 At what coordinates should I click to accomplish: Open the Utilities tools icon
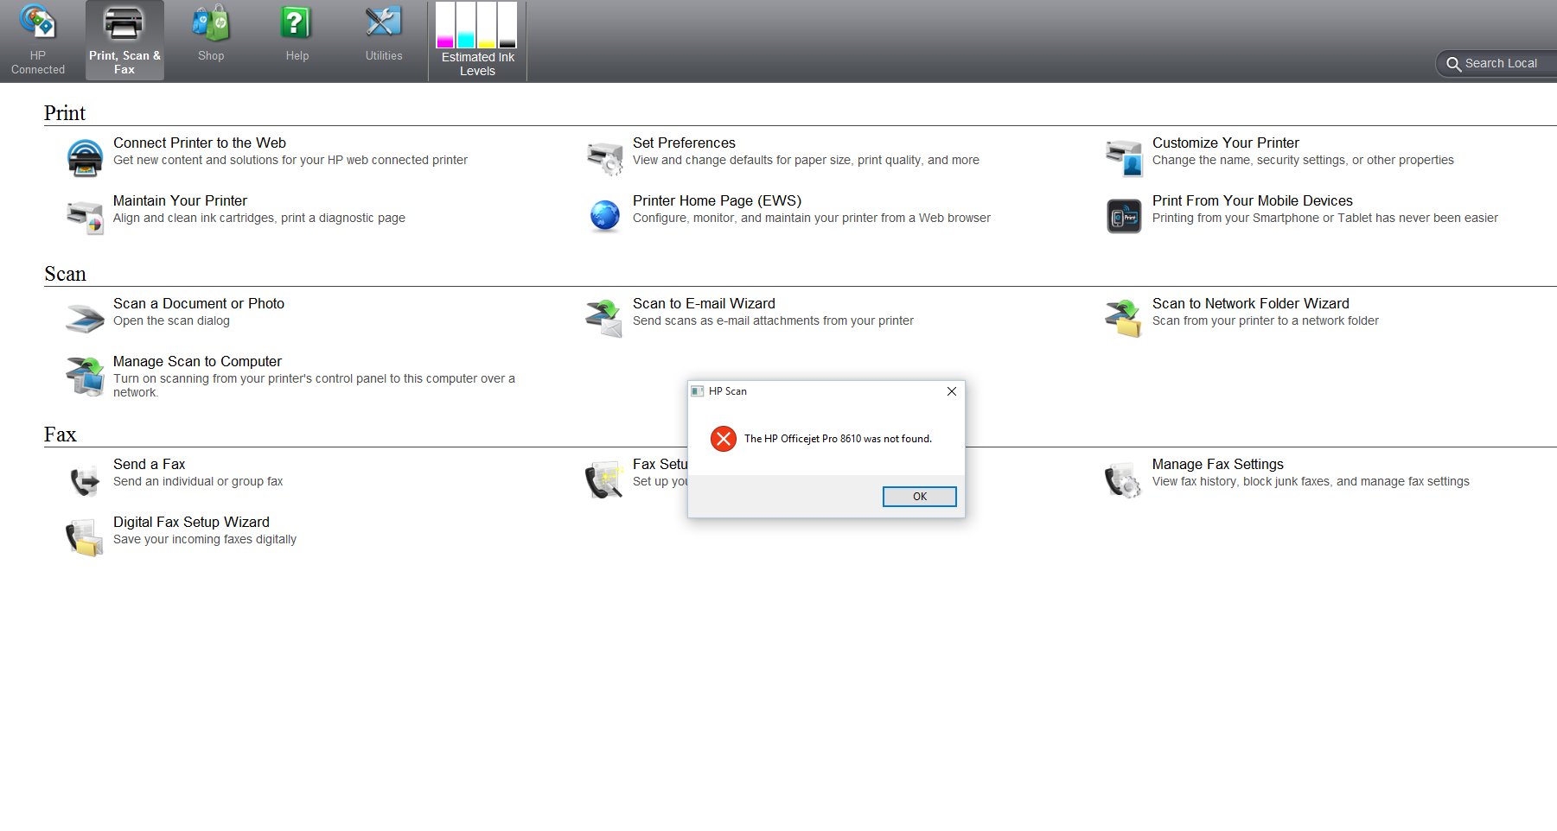tap(383, 23)
